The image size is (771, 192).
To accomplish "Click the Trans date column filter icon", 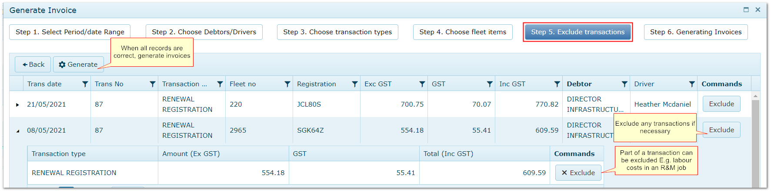I will [85, 84].
